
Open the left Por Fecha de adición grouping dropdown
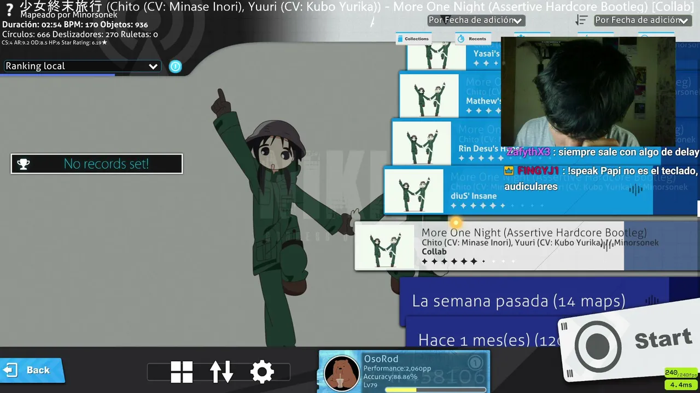pos(476,20)
